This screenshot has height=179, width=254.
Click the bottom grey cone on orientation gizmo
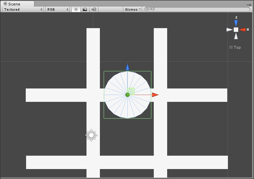[236, 36]
